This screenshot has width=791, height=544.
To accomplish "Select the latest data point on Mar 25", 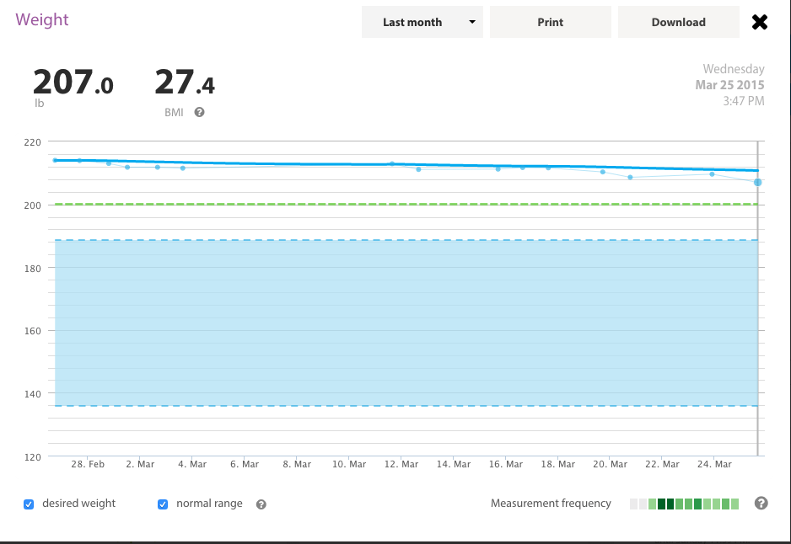I will 757,183.
